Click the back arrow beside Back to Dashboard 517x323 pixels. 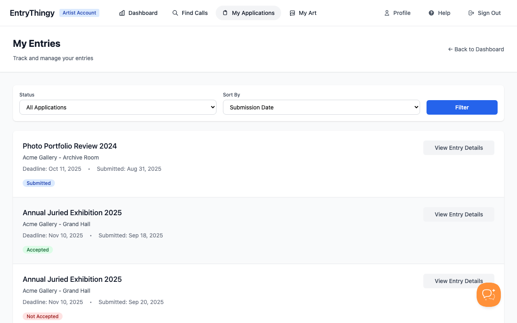[450, 49]
